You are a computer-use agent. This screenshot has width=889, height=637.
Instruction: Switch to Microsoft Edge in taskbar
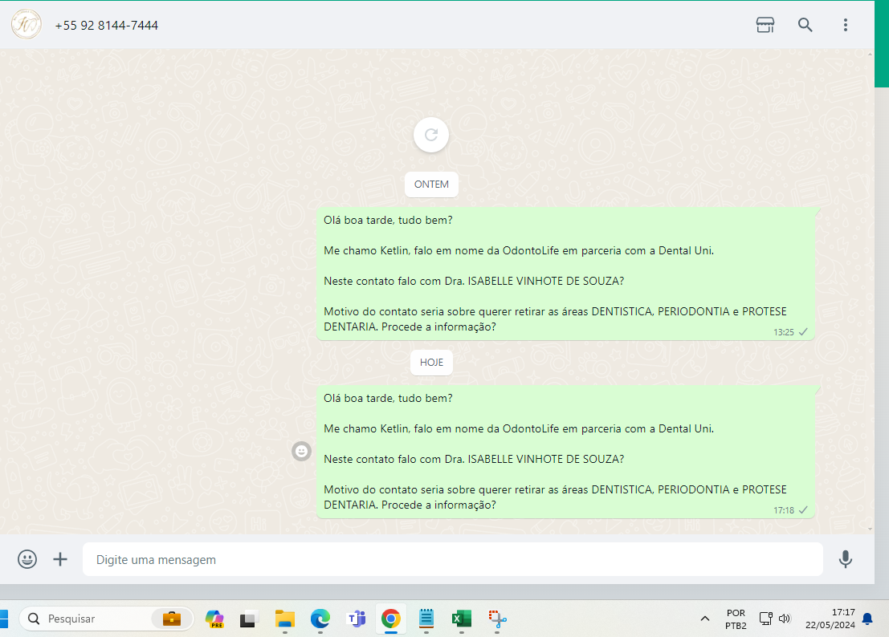pyautogui.click(x=320, y=619)
